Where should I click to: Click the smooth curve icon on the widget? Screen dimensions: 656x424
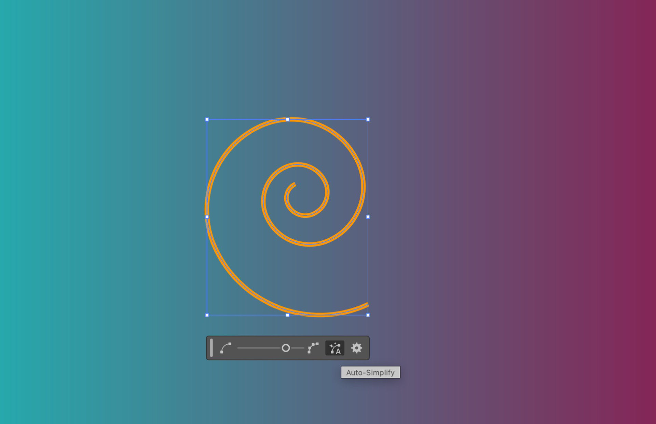click(226, 348)
